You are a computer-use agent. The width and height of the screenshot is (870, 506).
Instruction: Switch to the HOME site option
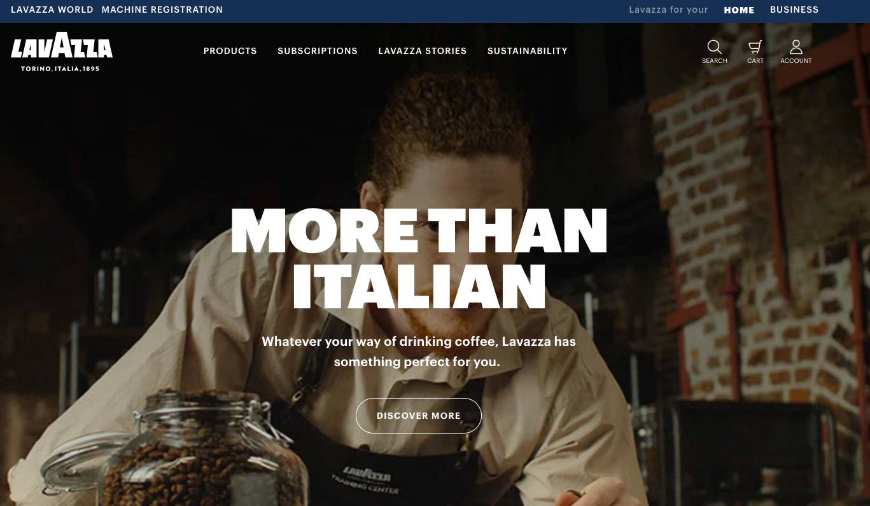(x=739, y=10)
